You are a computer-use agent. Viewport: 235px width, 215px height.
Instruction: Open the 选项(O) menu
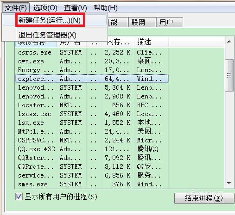point(45,8)
